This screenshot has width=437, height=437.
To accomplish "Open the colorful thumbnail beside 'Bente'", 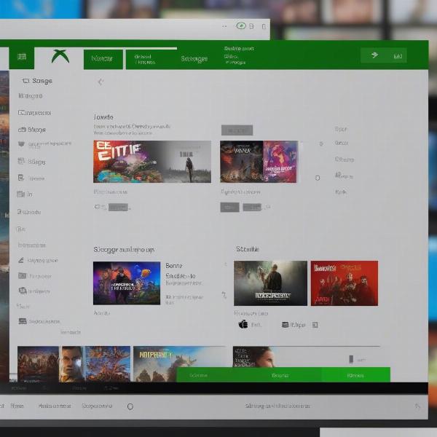I will tap(127, 283).
